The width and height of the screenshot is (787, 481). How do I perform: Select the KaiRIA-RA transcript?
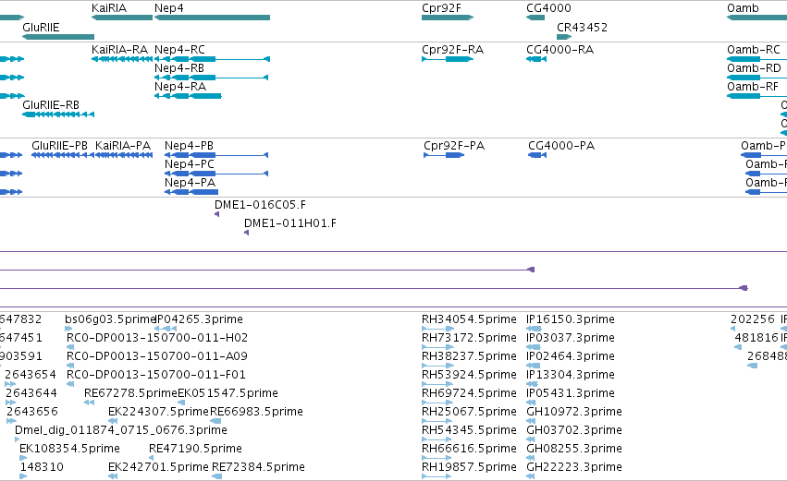pyautogui.click(x=122, y=59)
